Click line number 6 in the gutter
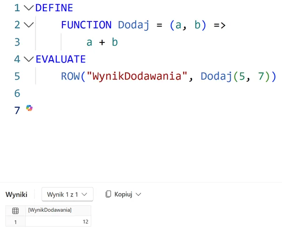 click(17, 93)
